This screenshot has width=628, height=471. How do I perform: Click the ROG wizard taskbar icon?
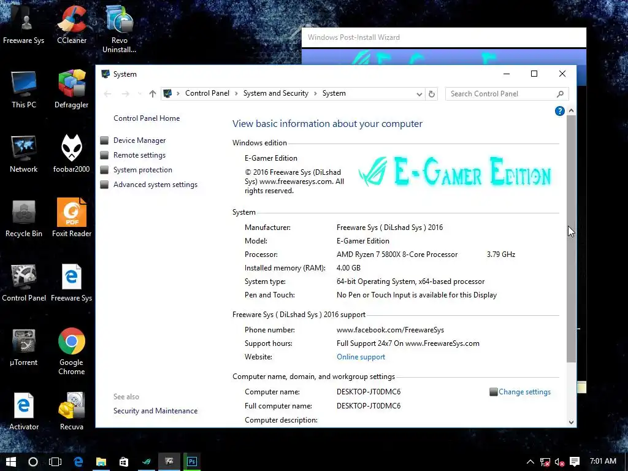coord(147,462)
